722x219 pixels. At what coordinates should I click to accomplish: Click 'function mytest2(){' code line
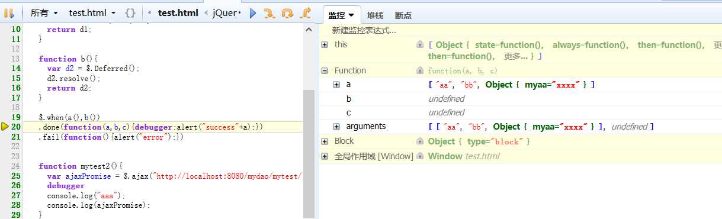coord(80,166)
